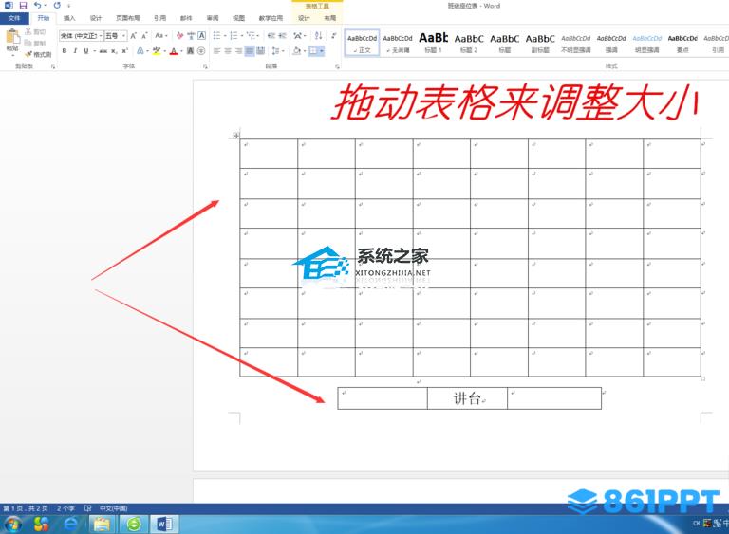Click the Grow Font icon

pos(134,36)
